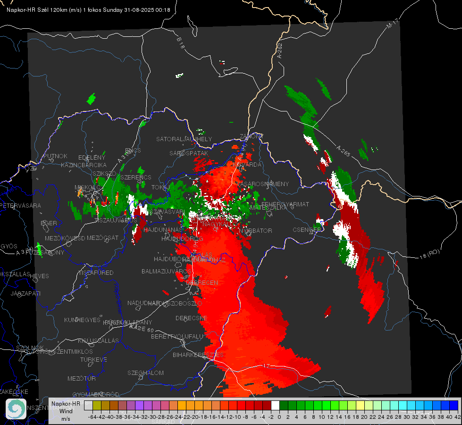Click the PÉTERVÁSÁRA town label
Viewport: 462px width, 425px height.
(x=20, y=205)
